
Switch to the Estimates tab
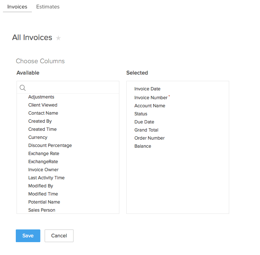48,7
